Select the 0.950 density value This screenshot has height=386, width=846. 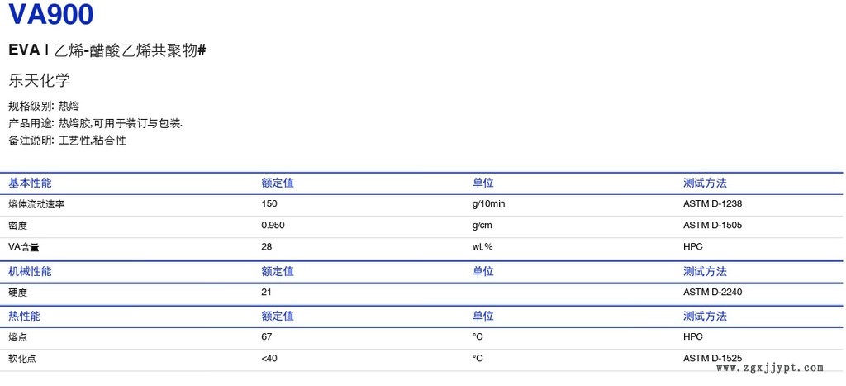click(x=273, y=226)
